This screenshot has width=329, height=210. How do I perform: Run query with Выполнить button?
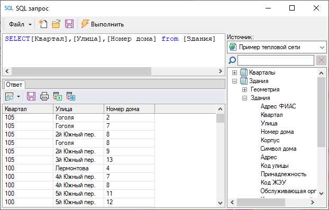pyautogui.click(x=103, y=24)
